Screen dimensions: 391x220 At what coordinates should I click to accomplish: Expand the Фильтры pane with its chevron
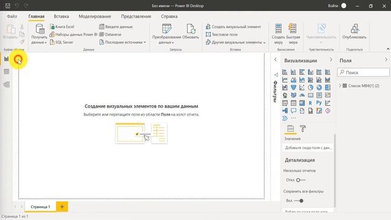pyautogui.click(x=276, y=60)
